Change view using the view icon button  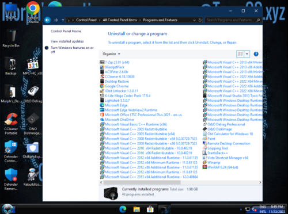pos(240,54)
